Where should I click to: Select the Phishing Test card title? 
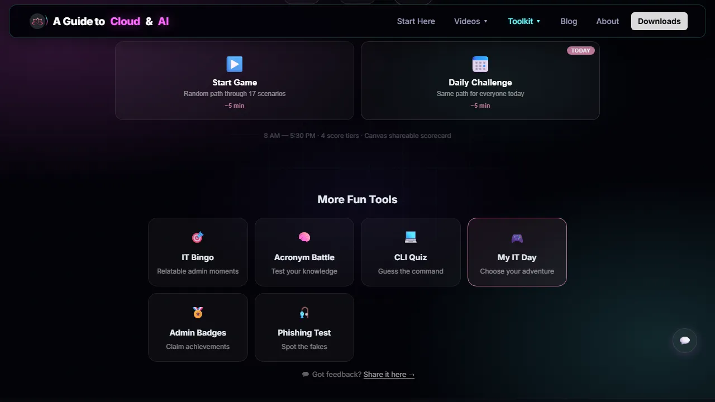pyautogui.click(x=304, y=333)
